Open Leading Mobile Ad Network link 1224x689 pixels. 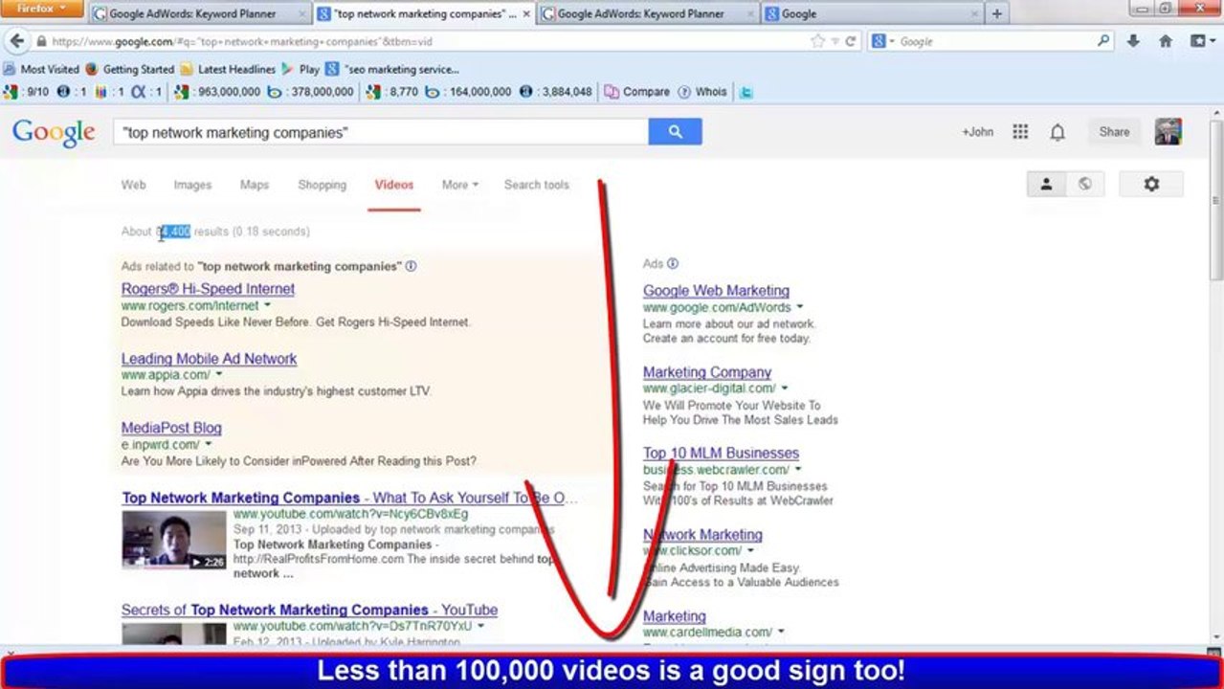tap(209, 359)
